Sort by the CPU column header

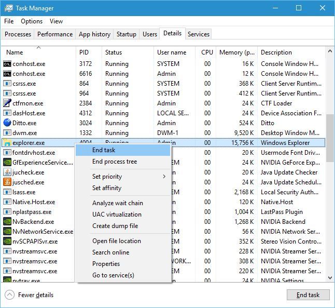point(205,52)
